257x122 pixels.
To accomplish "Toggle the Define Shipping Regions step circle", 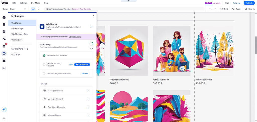I will click(44, 65).
